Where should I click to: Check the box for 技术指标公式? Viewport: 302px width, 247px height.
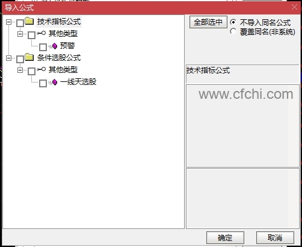pos(20,23)
